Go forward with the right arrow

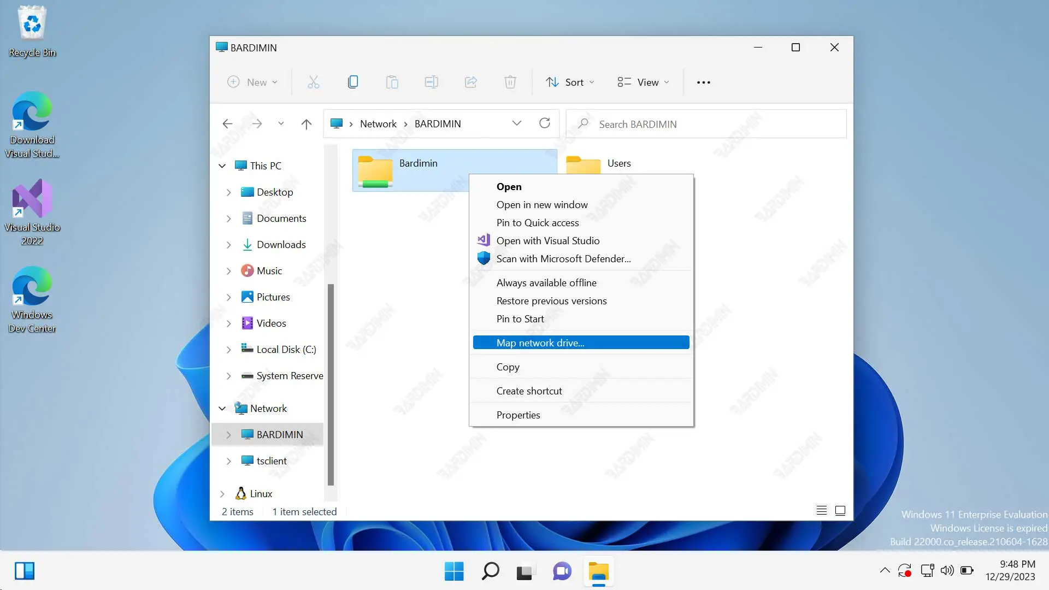(x=257, y=124)
